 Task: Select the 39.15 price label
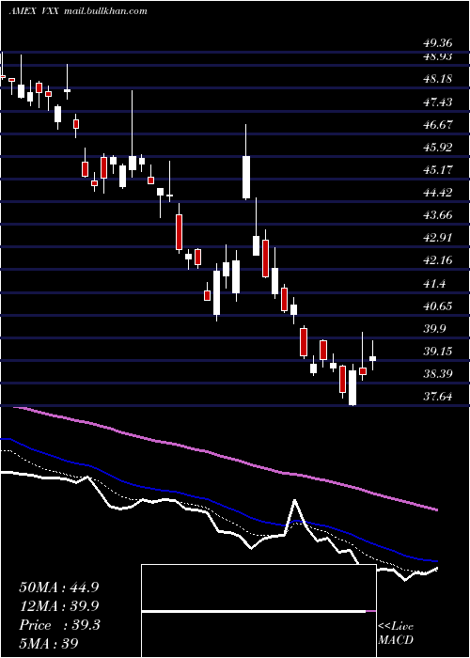click(x=438, y=352)
